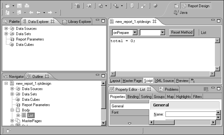224x135 pixels.
Task: Open the Filters tab
Action: point(198,97)
